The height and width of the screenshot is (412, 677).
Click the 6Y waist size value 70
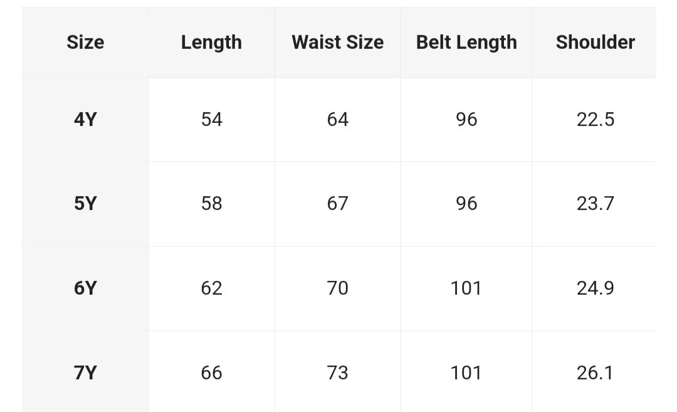(337, 288)
